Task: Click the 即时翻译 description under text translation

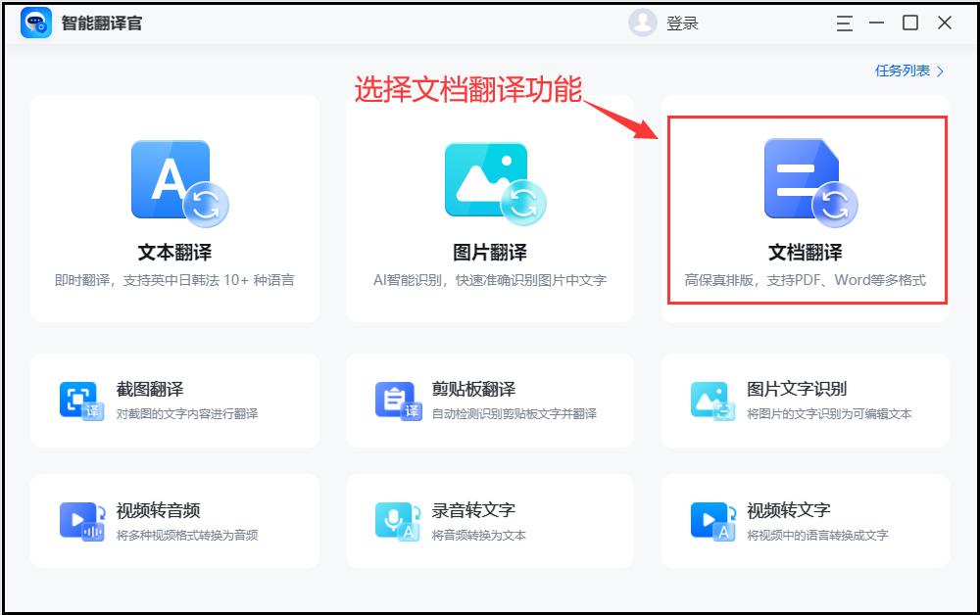Action: tap(174, 281)
